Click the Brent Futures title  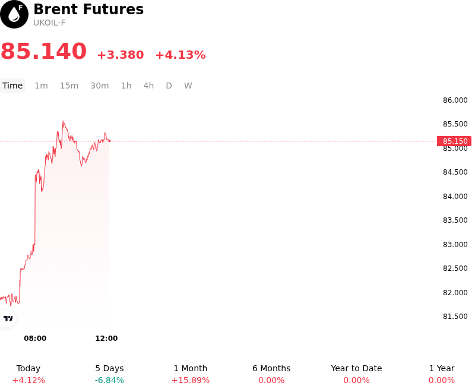(x=88, y=9)
